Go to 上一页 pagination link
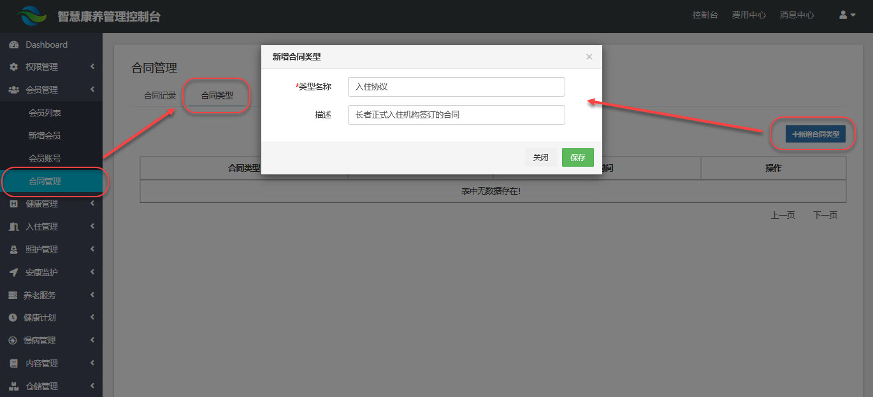873x397 pixels. [783, 215]
